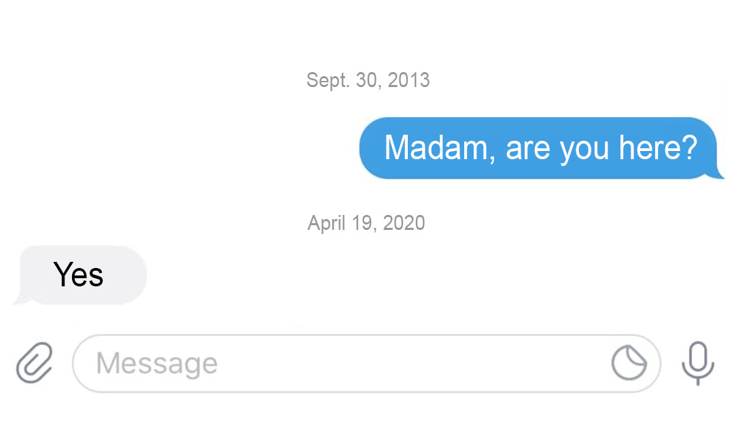Click the empty area inside the message box
734x436 pixels.
click(x=412, y=363)
